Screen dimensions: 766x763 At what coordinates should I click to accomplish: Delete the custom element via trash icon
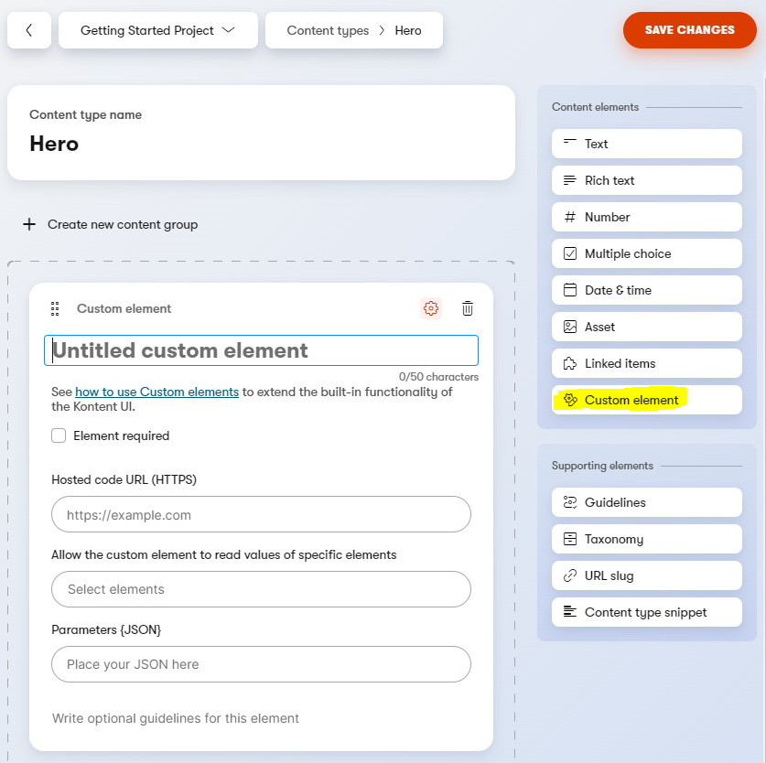(x=468, y=308)
